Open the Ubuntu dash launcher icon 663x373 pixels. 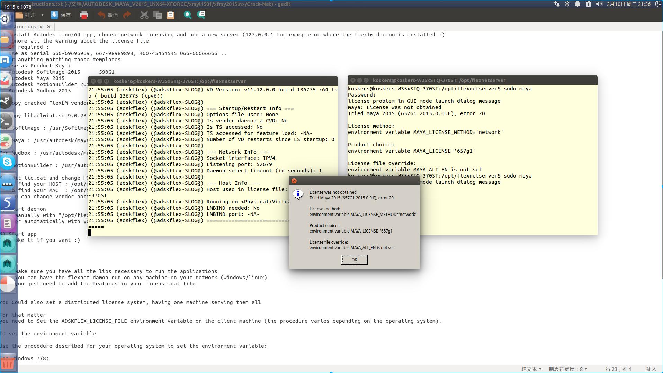[x=5, y=19]
